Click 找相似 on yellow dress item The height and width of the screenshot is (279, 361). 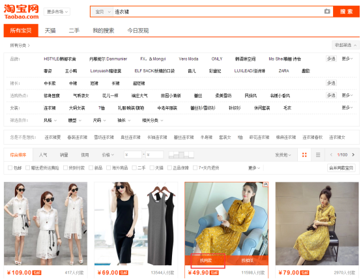248,260
